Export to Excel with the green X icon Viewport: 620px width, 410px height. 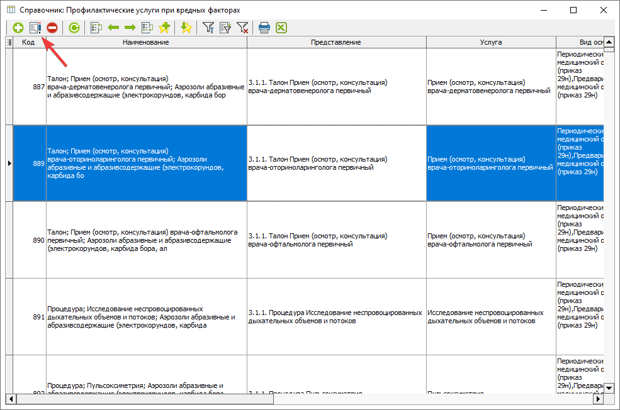(x=281, y=28)
